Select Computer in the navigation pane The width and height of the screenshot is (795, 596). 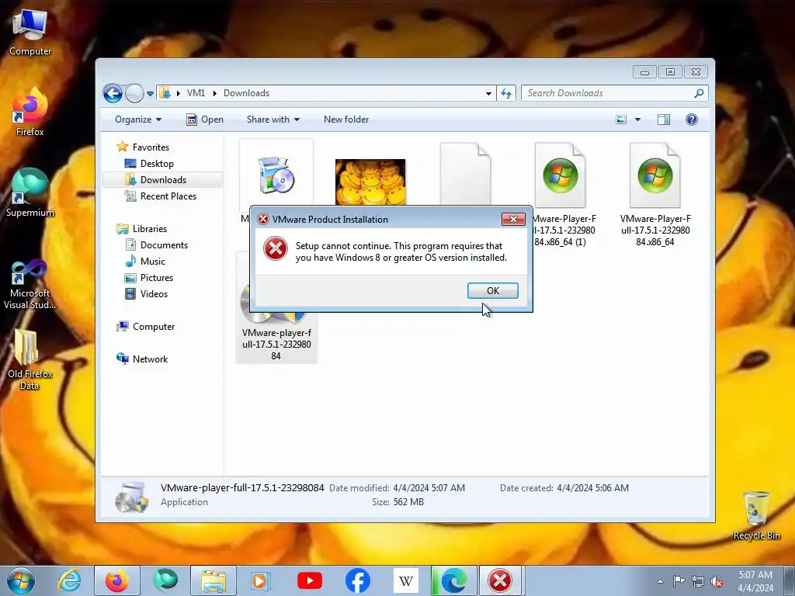click(x=153, y=327)
